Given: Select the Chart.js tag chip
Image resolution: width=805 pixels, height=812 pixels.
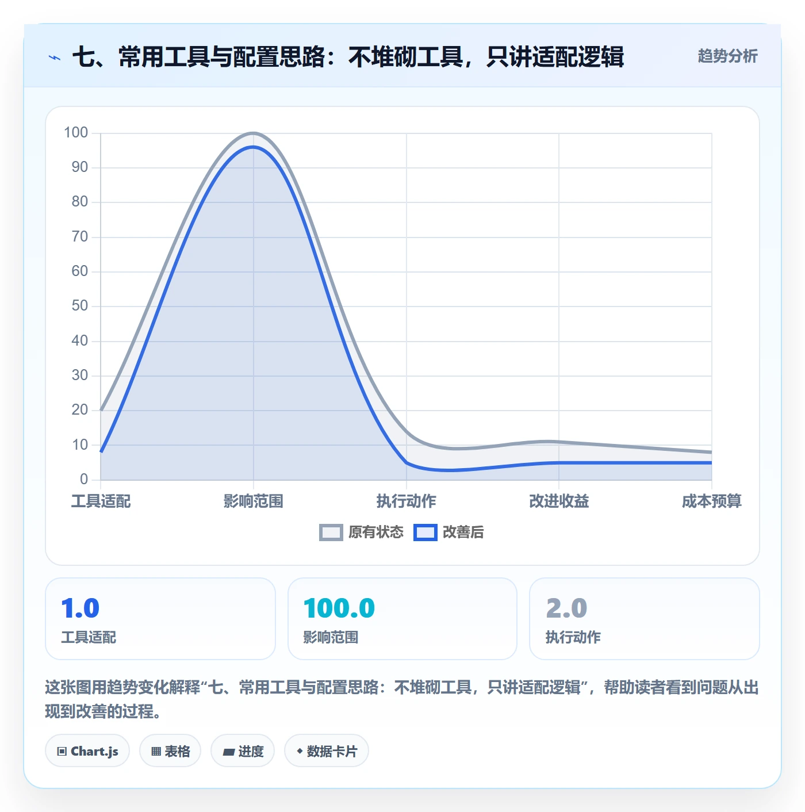Looking at the screenshot, I should click(x=87, y=751).
